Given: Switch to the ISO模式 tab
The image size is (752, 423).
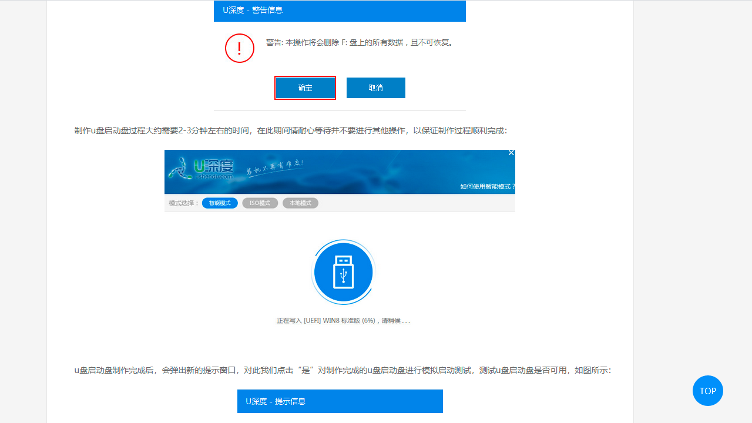Looking at the screenshot, I should click(x=260, y=203).
